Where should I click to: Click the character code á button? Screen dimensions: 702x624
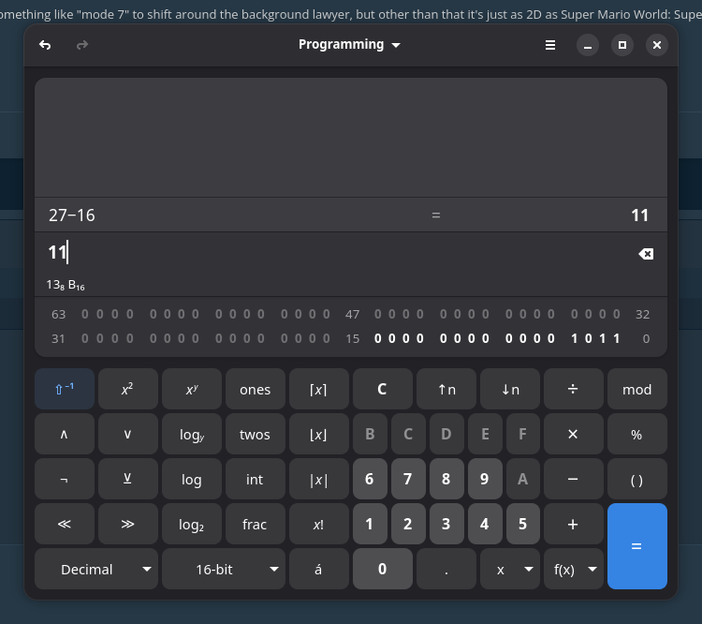(x=319, y=569)
